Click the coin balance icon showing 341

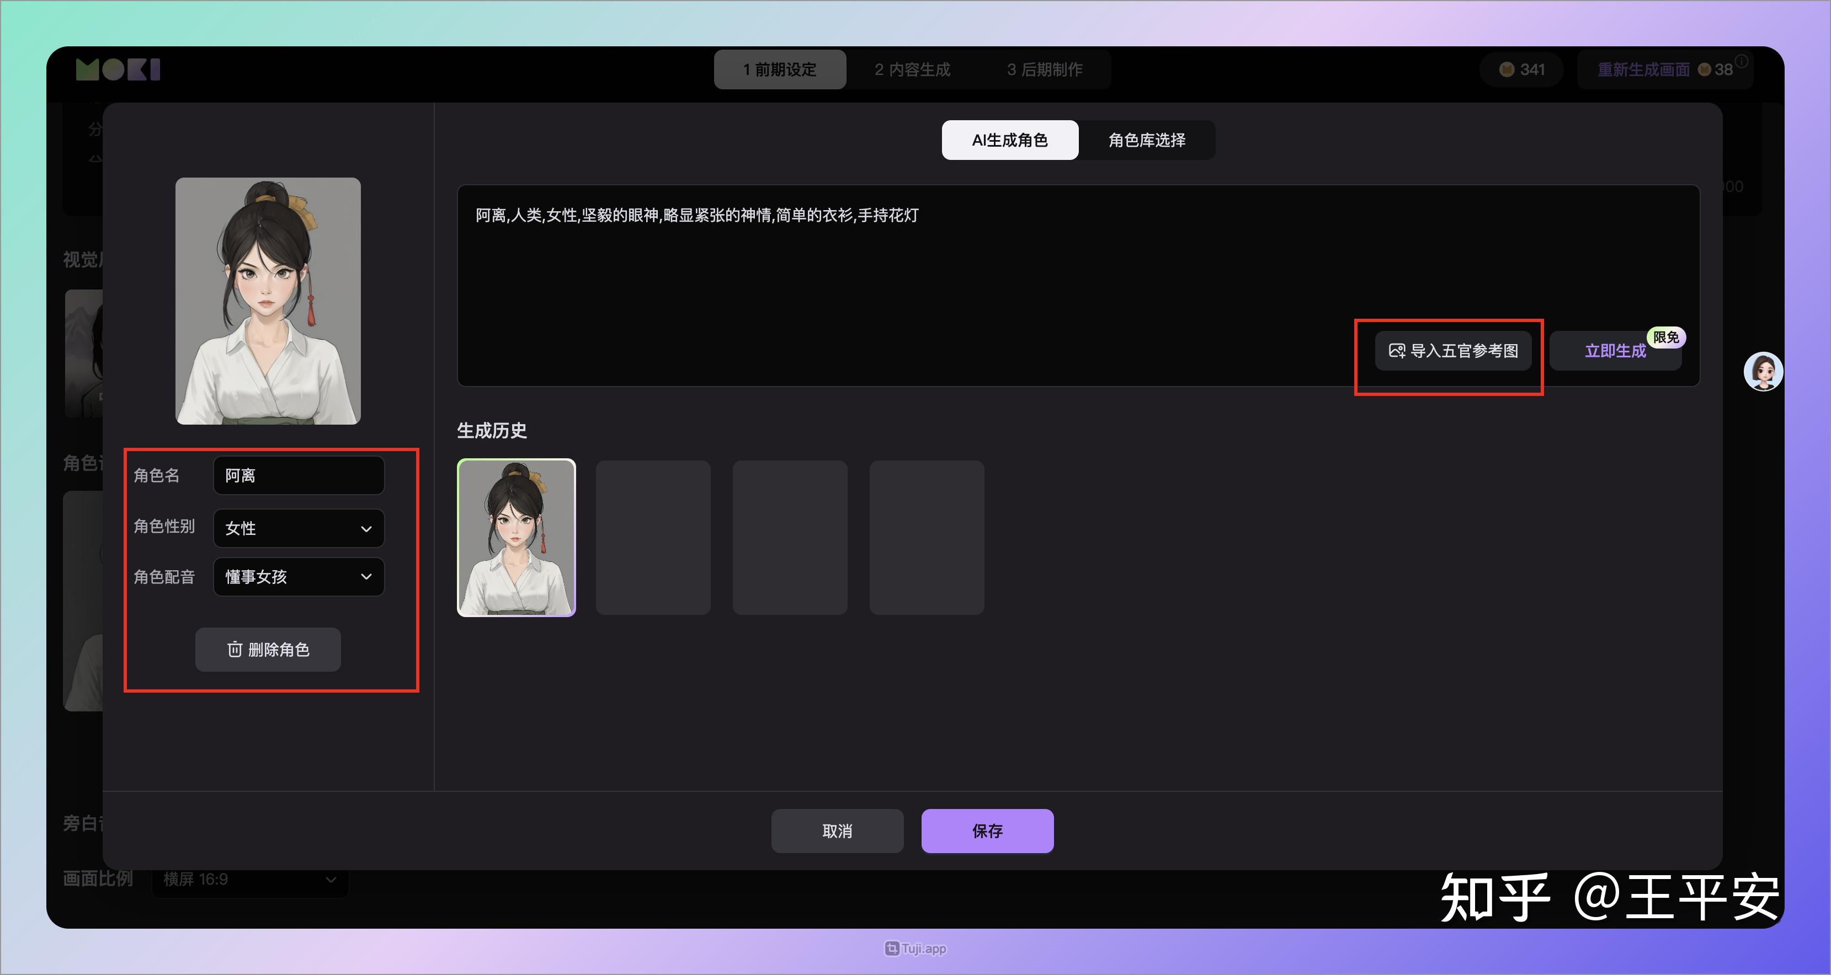(1506, 69)
